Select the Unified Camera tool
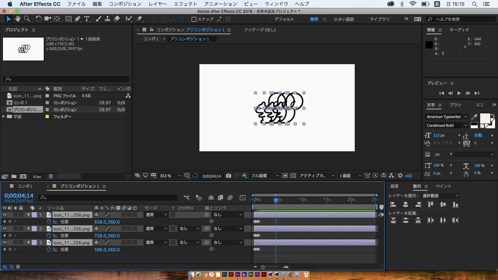498x280 pixels. click(x=48, y=19)
